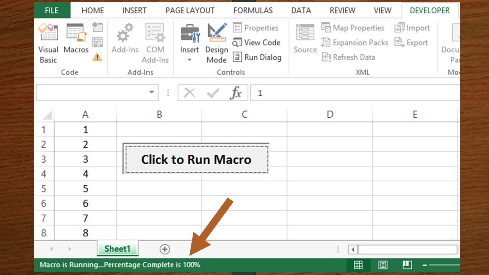489x275 pixels.
Task: Select the DEVELOPER tab
Action: point(430,10)
